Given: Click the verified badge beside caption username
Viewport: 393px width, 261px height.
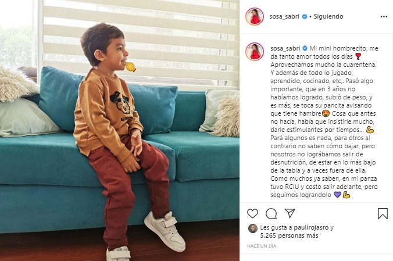Looking at the screenshot, I should 305,48.
